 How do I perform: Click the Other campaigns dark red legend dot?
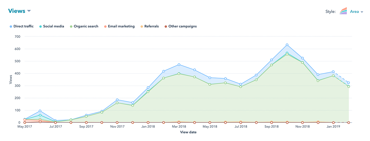click(166, 27)
